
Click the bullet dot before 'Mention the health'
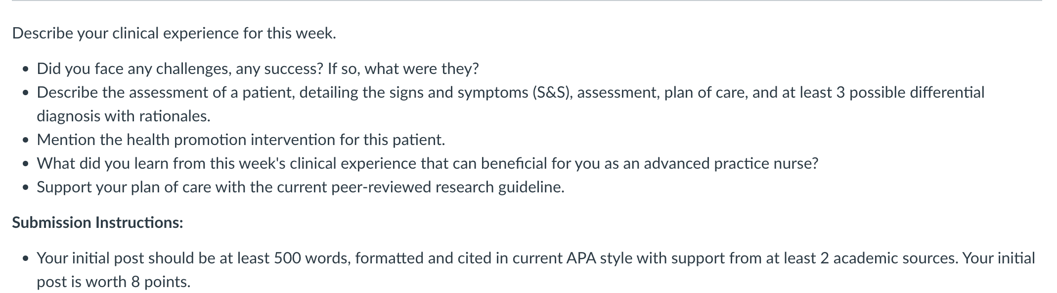pyautogui.click(x=26, y=141)
